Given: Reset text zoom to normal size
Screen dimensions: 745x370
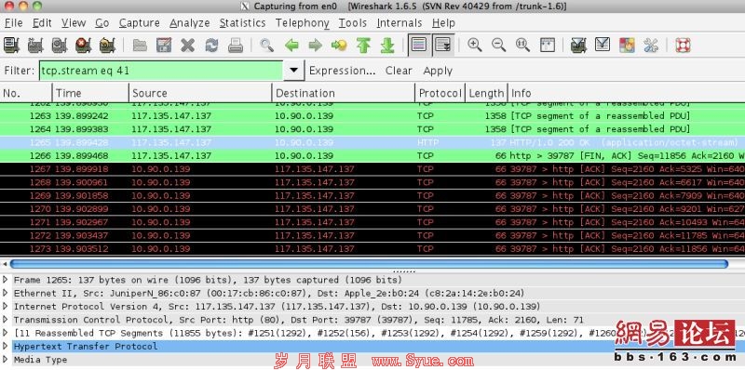Looking at the screenshot, I should 522,46.
